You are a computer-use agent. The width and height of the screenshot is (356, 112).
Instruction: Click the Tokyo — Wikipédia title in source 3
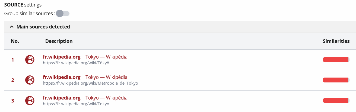click(107, 98)
